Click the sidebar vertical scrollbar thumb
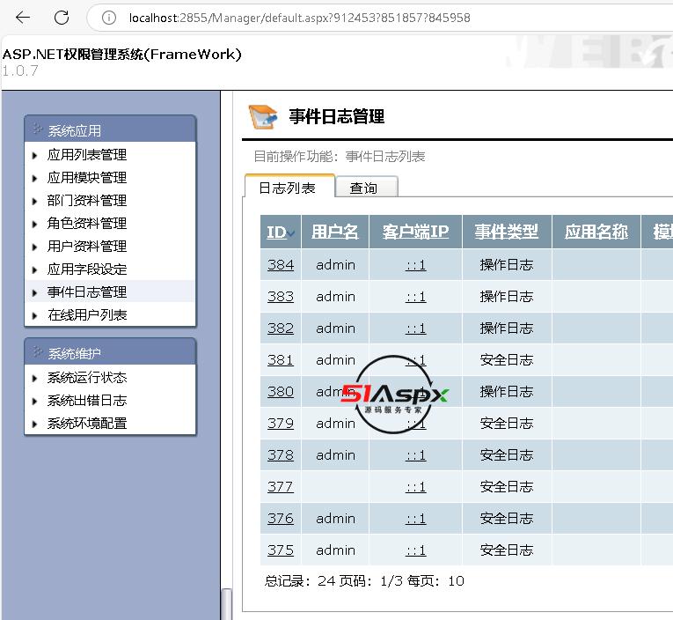 click(227, 604)
